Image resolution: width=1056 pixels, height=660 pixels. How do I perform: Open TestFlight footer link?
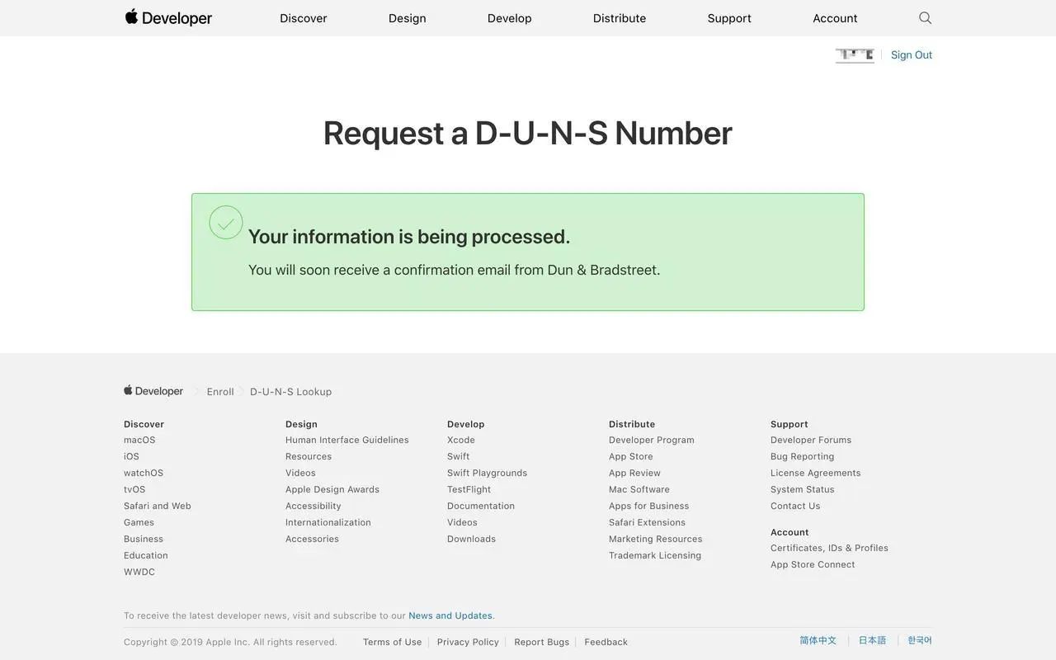coord(469,489)
